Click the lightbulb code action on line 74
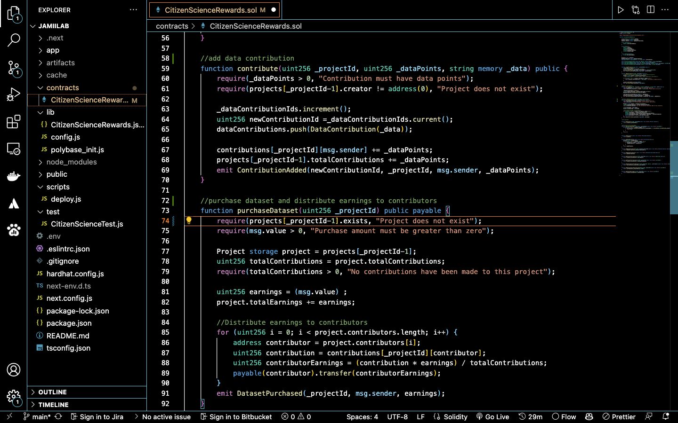 (189, 220)
